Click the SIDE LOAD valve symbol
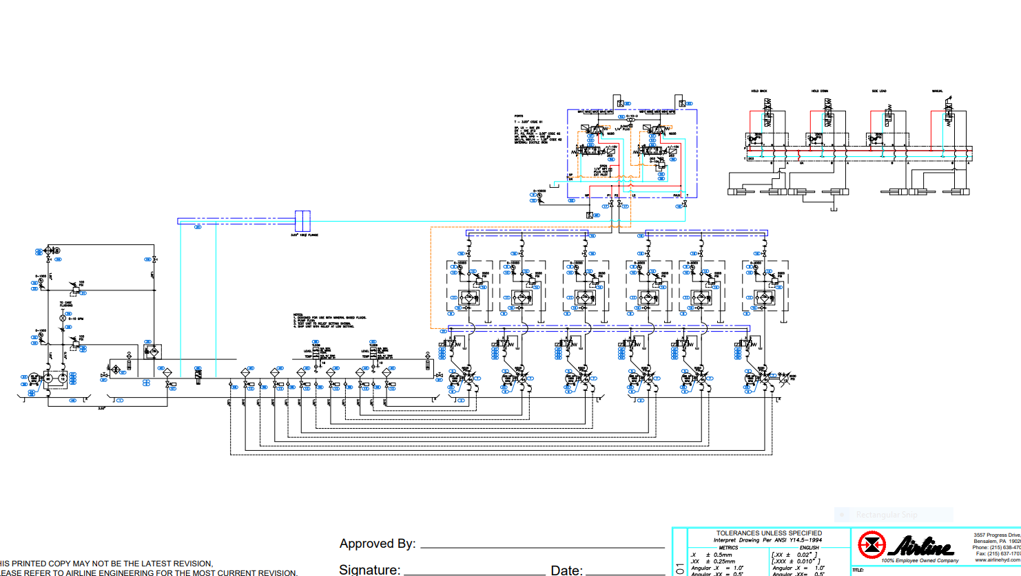1021x576 pixels. click(x=888, y=116)
